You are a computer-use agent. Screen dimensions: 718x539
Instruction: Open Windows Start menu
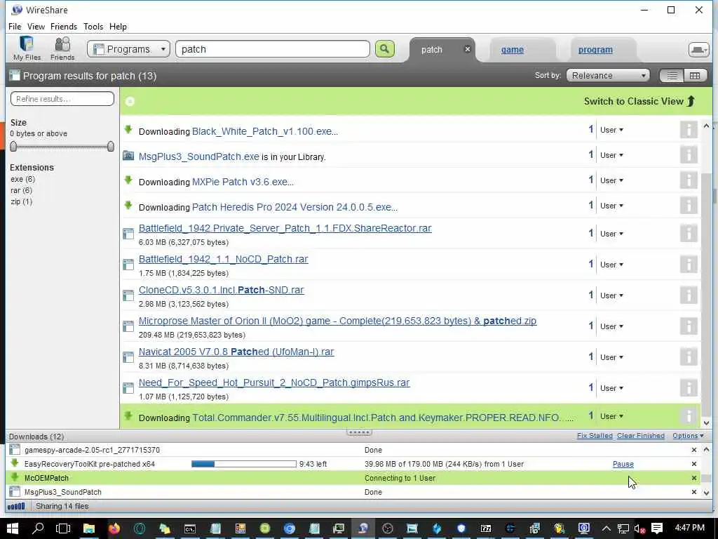(13, 528)
